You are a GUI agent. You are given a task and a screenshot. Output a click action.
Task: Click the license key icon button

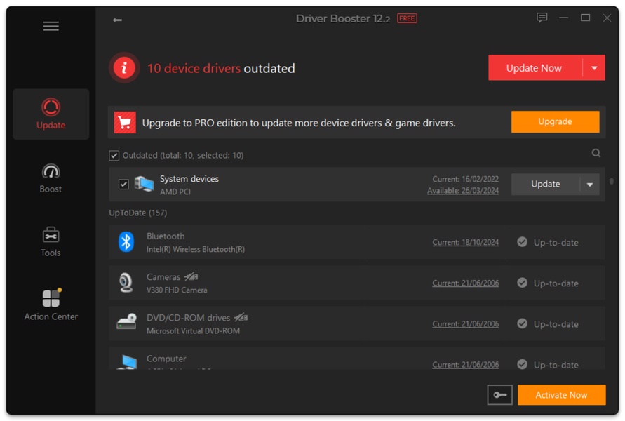pos(499,395)
